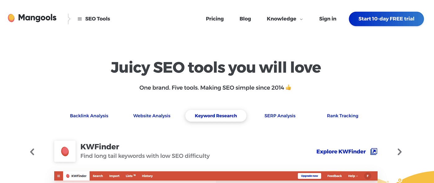
Task: Expand the Help dropdown in KWFinder bar
Action: (353, 176)
